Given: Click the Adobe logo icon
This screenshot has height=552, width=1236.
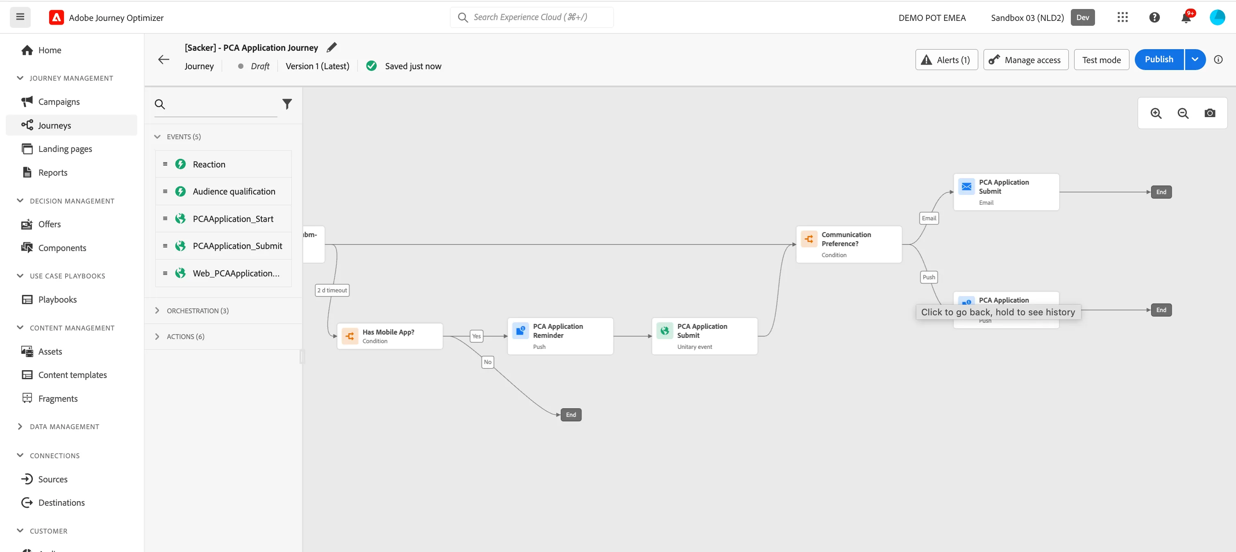Looking at the screenshot, I should 56,17.
